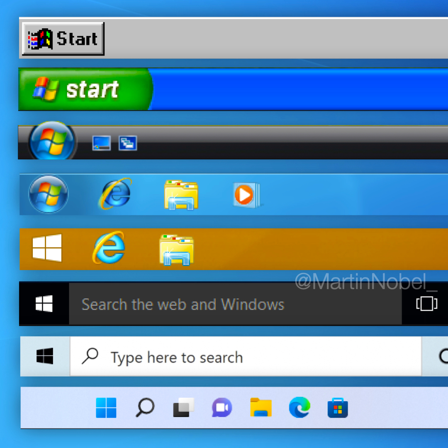Open the Vista Start orb on the black taskbar
The width and height of the screenshot is (448, 448).
(52, 141)
